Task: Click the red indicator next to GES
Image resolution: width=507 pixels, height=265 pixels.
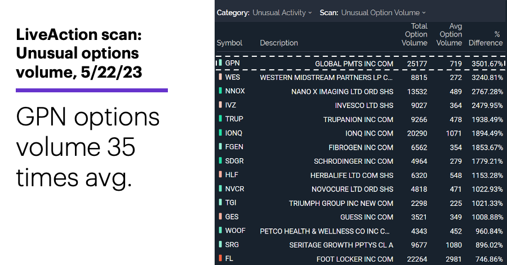Action: (220, 217)
